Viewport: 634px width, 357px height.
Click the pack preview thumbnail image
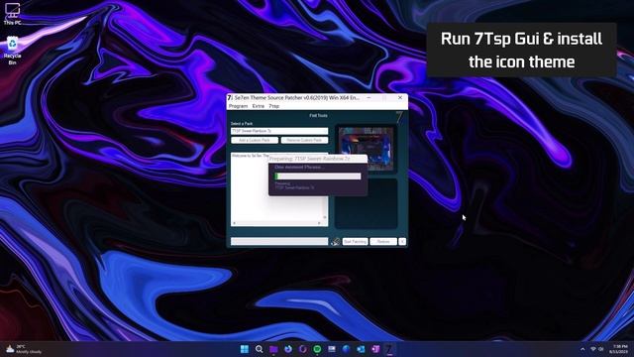tap(366, 149)
